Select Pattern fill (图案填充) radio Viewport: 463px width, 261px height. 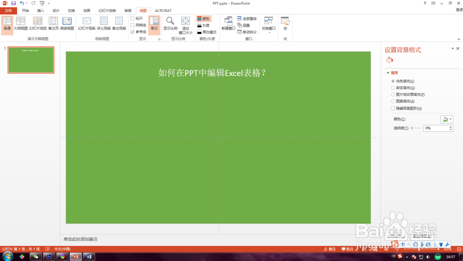[393, 101]
